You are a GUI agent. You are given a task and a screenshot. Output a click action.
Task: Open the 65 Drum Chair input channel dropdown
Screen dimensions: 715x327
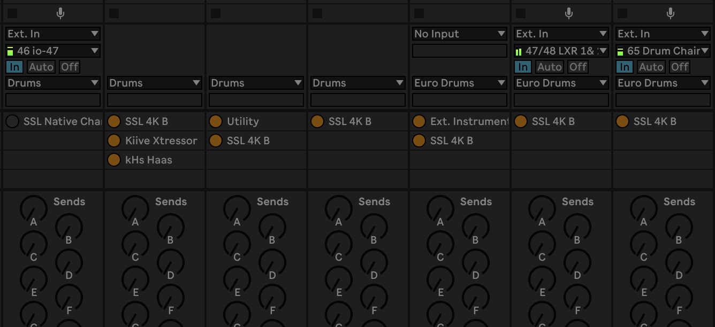pos(663,51)
